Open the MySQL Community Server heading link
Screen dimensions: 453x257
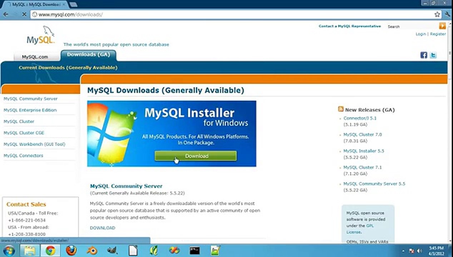pyautogui.click(x=126, y=186)
